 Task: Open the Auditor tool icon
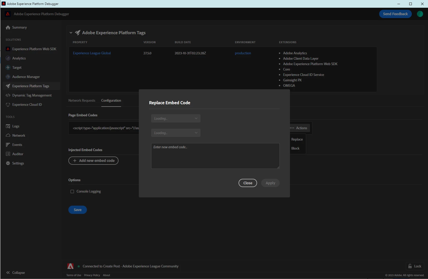click(8, 154)
